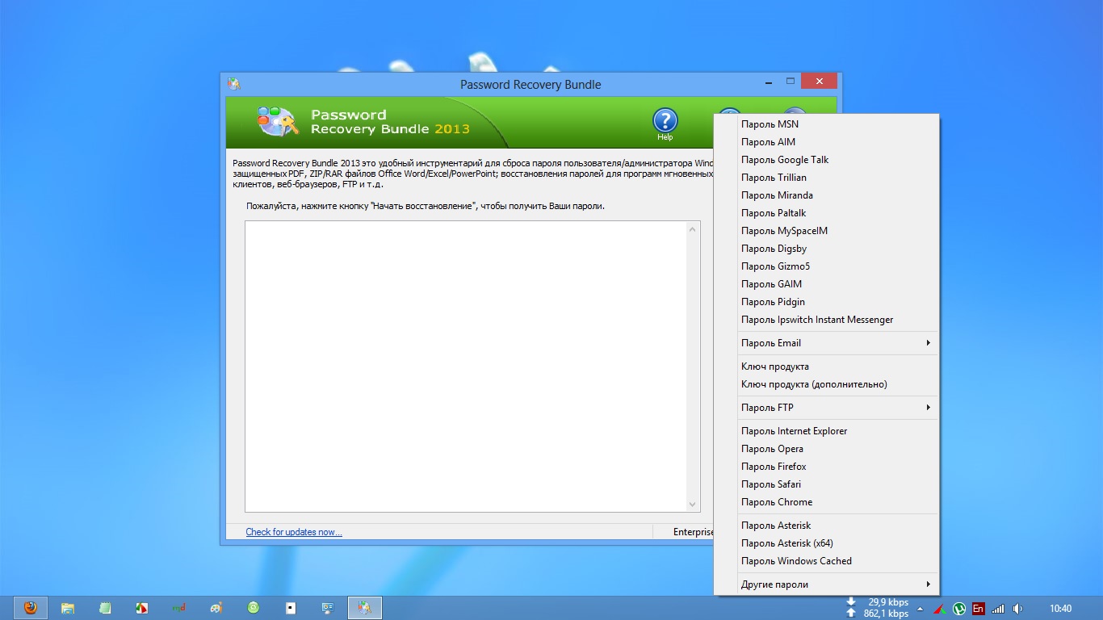The width and height of the screenshot is (1103, 620).
Task: Switch the En language indicator
Action: (x=979, y=609)
